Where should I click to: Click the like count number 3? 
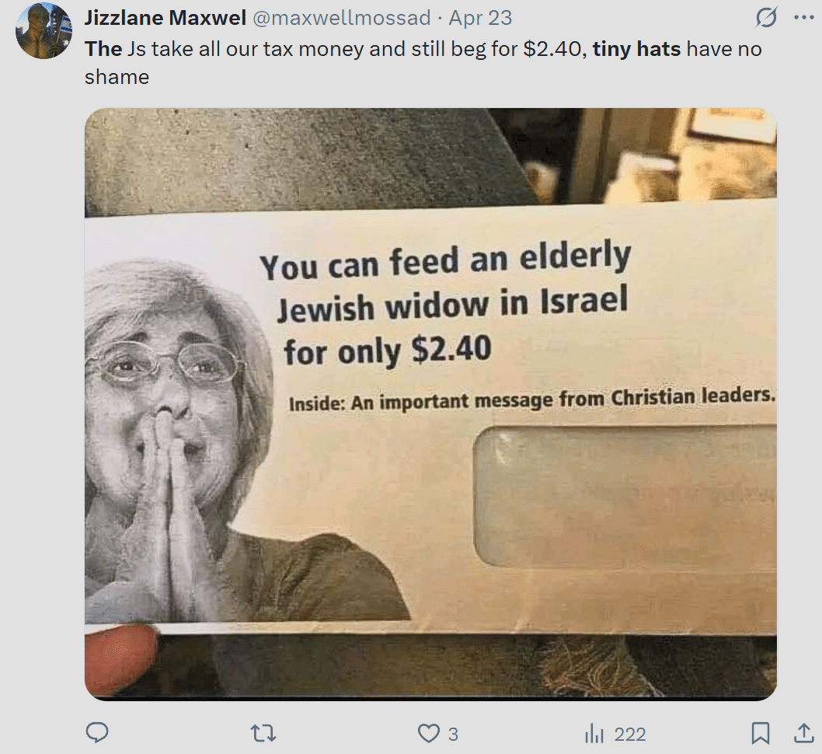point(453,734)
